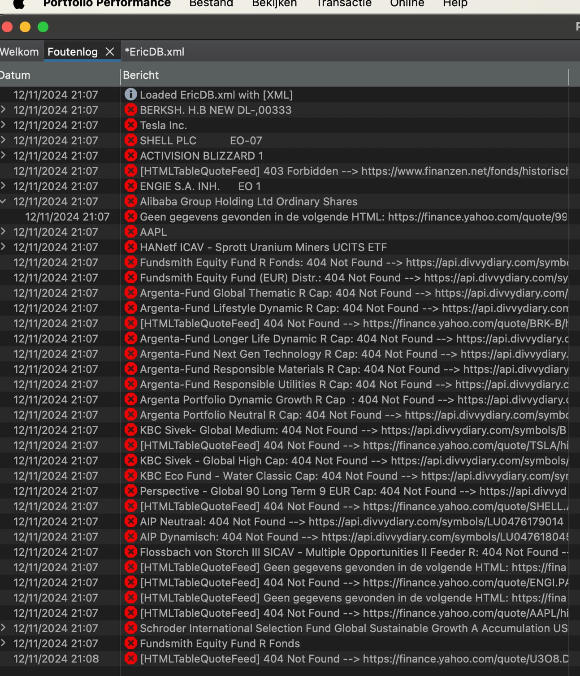The width and height of the screenshot is (580, 676).
Task: Expand the AAPL error row
Action: (4, 231)
